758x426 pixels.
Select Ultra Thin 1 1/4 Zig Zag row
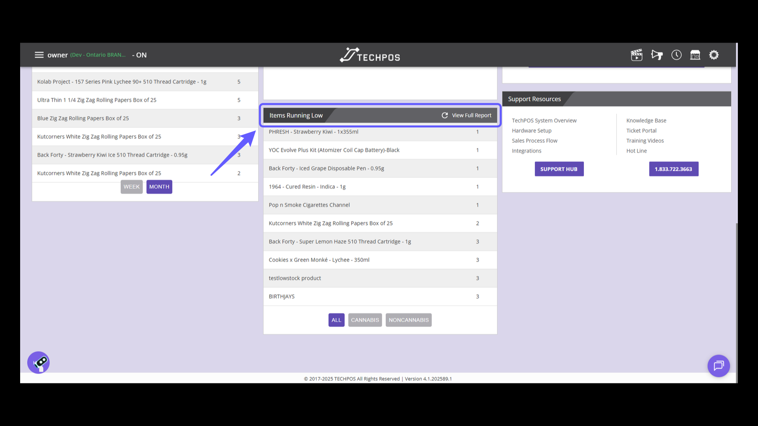point(145,100)
